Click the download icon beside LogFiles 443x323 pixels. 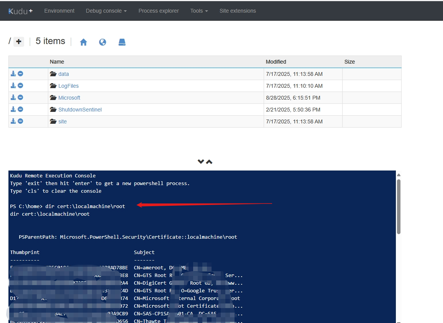[x=13, y=85]
